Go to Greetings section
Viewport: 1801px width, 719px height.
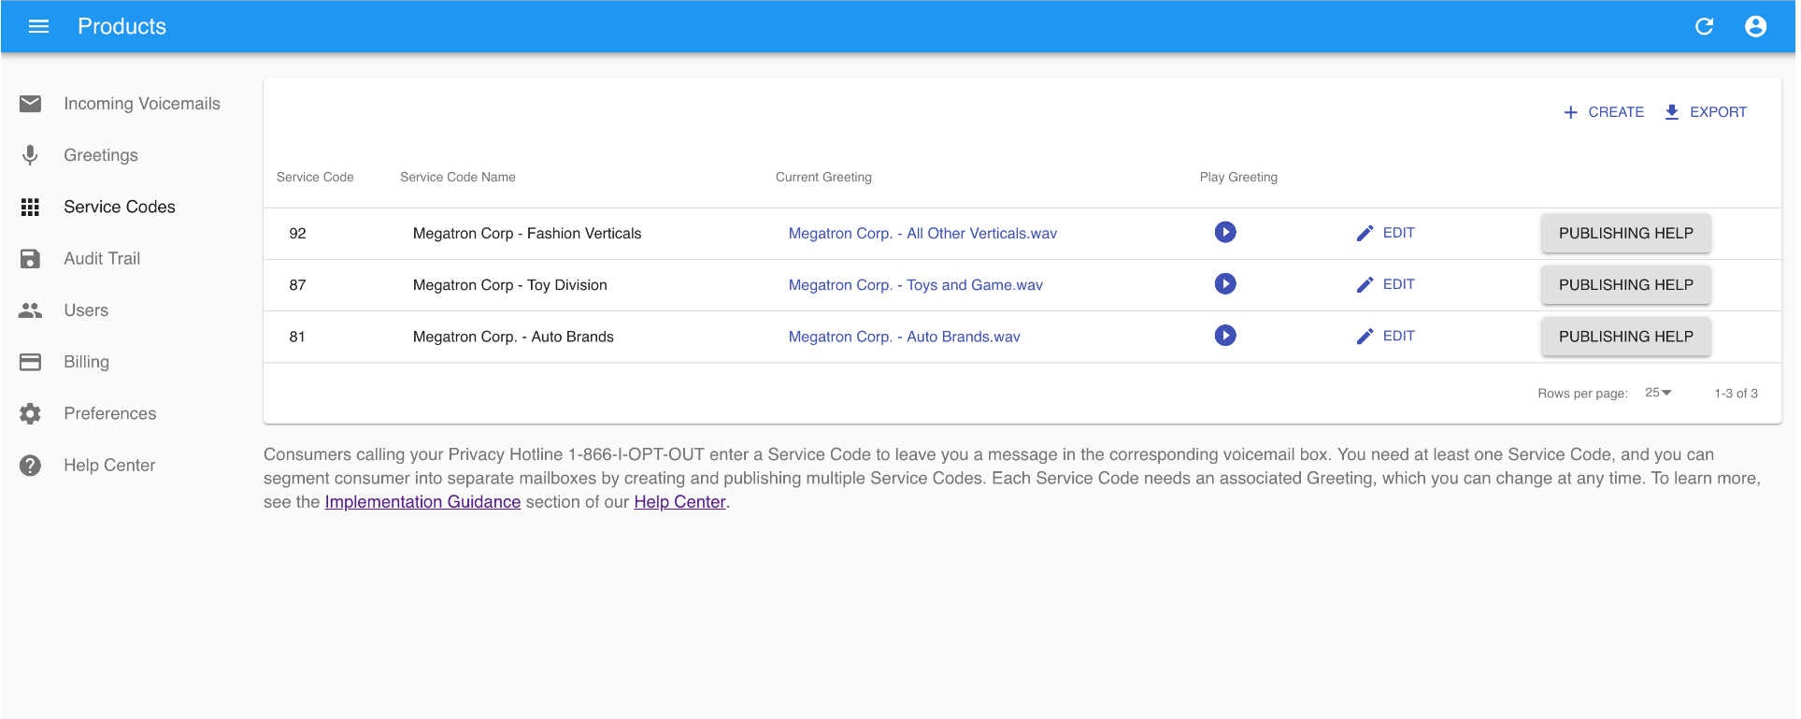(101, 155)
